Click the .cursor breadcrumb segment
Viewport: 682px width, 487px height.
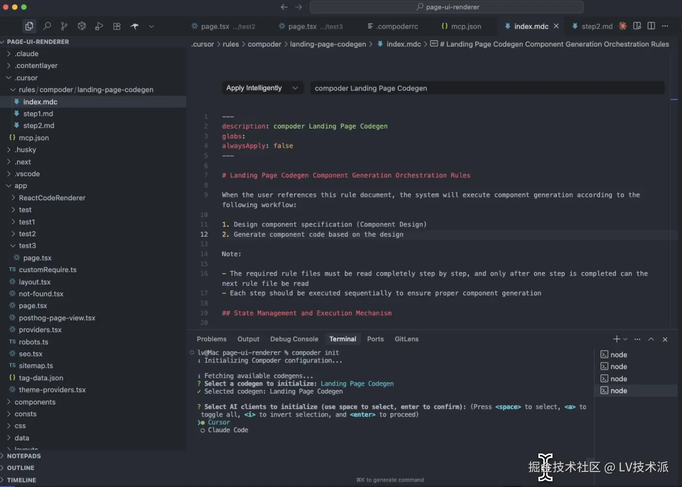[203, 44]
